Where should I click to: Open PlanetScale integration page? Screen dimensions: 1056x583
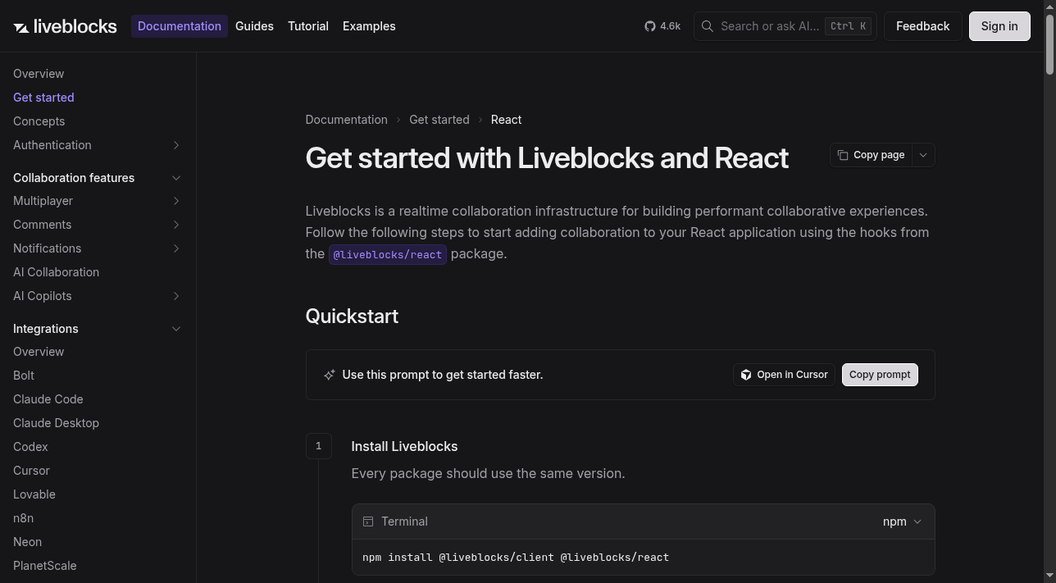[44, 566]
